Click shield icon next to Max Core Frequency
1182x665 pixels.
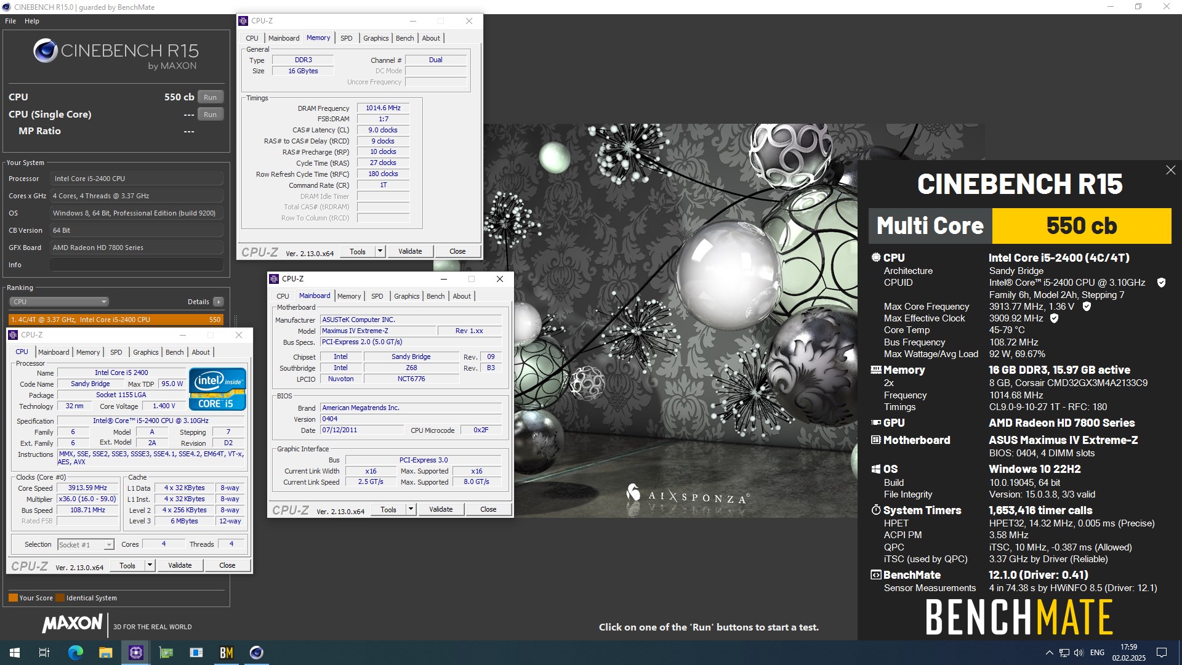tap(1087, 306)
